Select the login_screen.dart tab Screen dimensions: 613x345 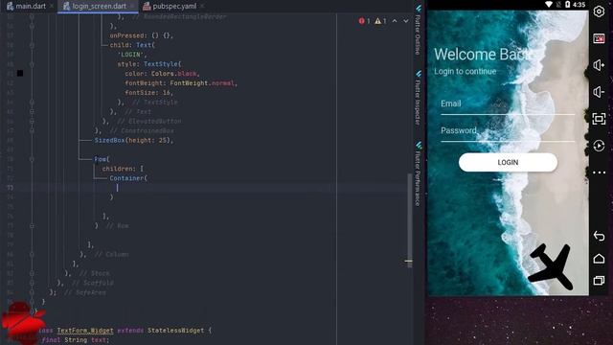(x=99, y=6)
